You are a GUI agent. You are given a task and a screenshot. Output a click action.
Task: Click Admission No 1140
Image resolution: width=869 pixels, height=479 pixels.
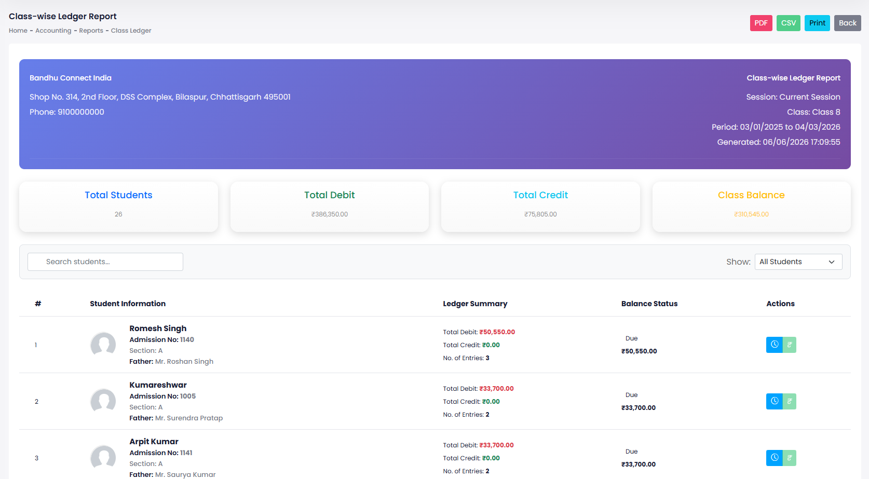point(161,340)
